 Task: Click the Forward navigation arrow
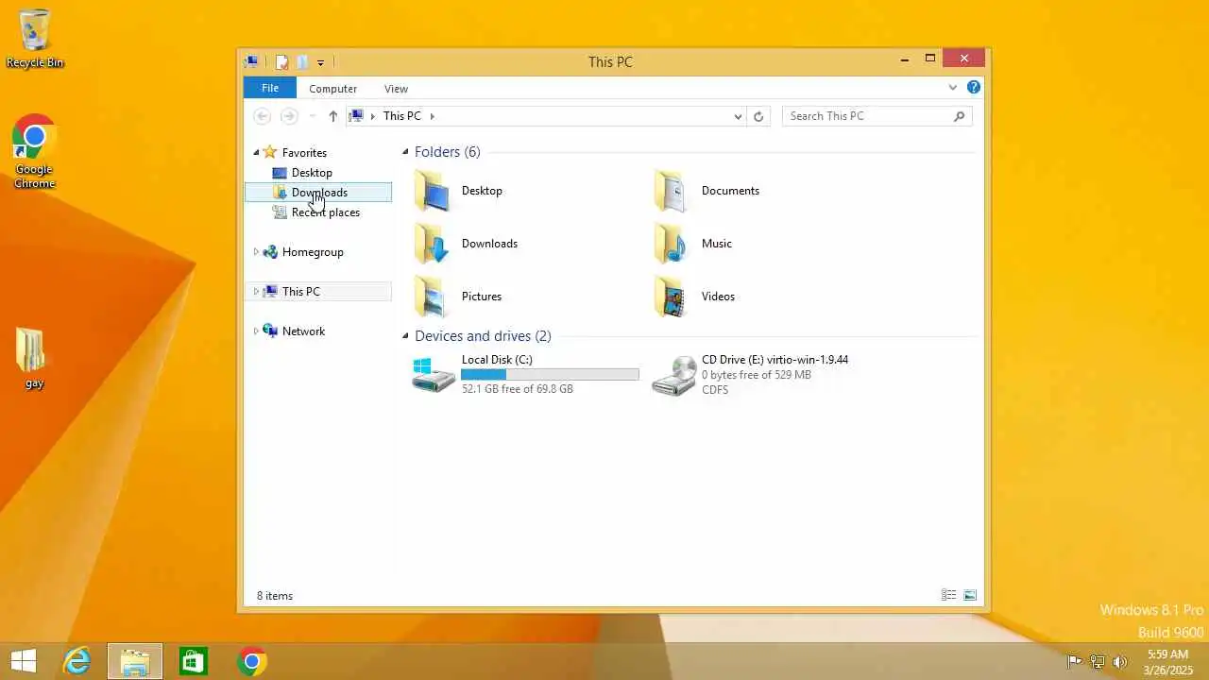click(290, 116)
